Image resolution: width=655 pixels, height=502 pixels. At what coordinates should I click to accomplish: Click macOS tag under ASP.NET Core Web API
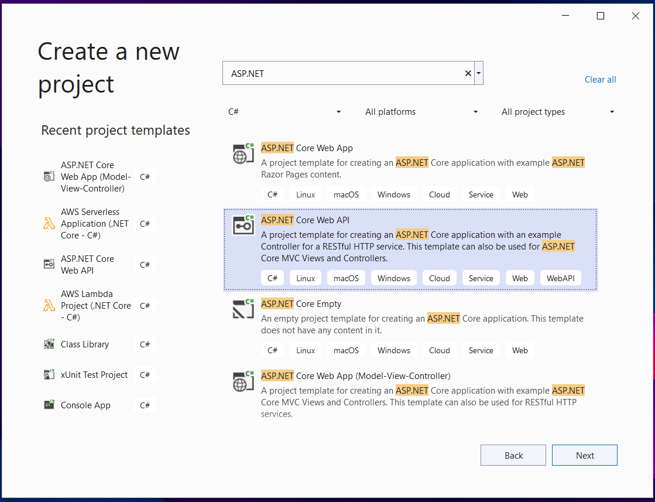click(346, 278)
